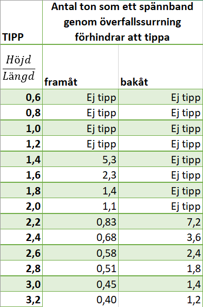This screenshot has width=203, height=307.
Task: Click the bakåt column header
Action: click(x=161, y=67)
